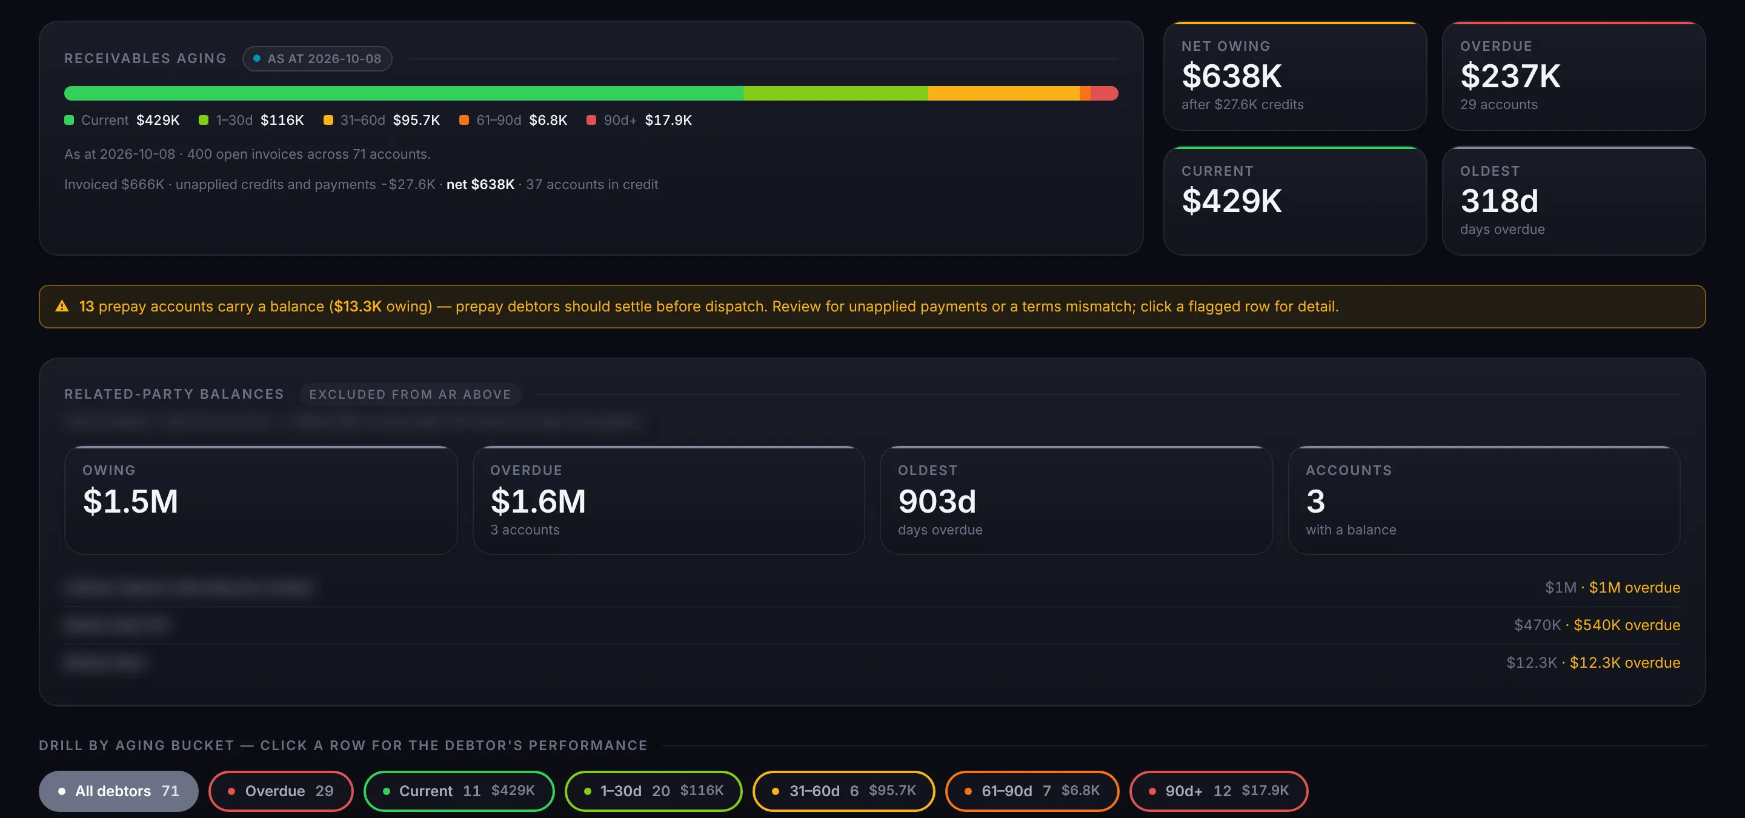Click the AS AT 2026-10-08 date badge
Screen dimensions: 1745x818
(317, 59)
